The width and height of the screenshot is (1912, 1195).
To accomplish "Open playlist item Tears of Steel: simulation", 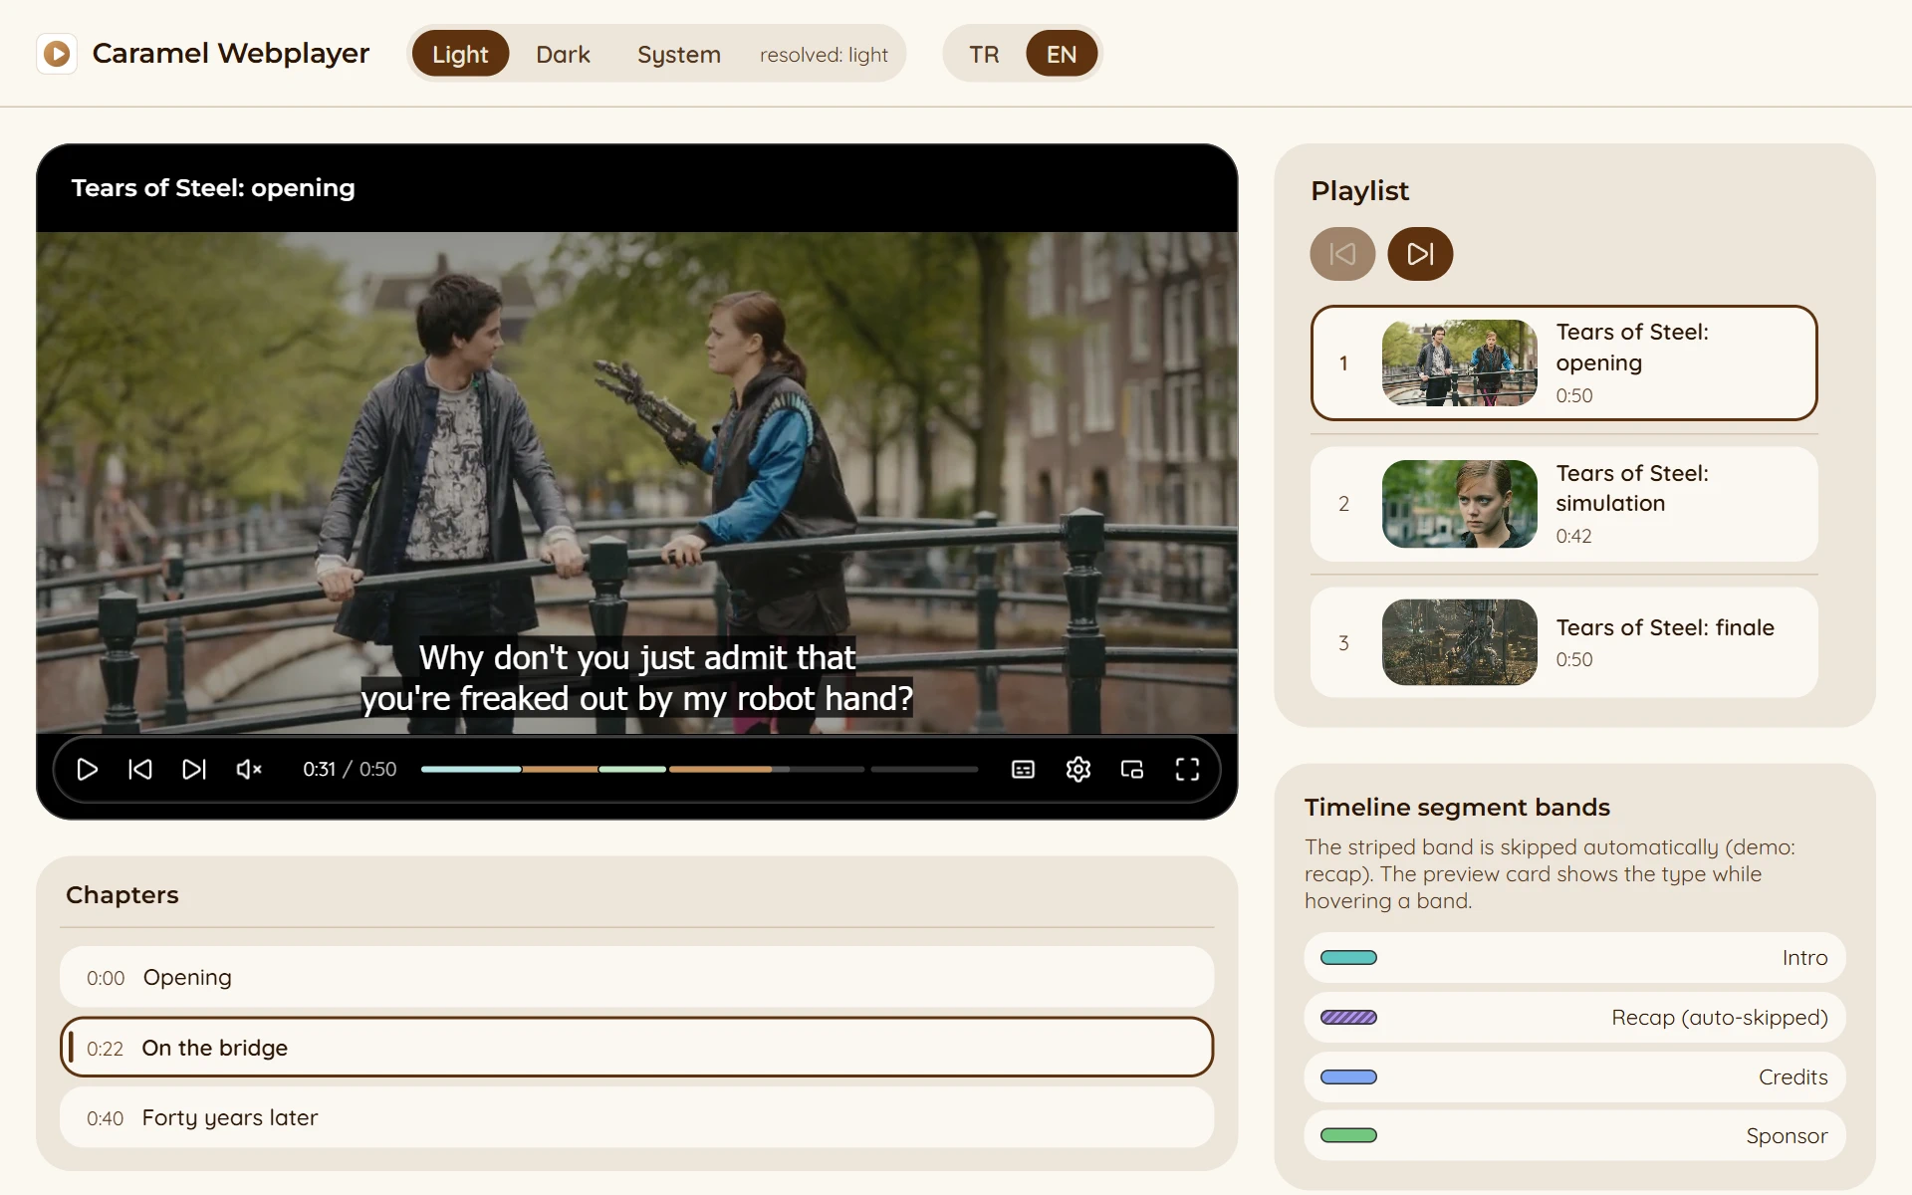I will 1564,504.
